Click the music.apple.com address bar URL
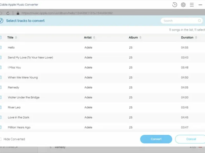The image size is (205, 153). 67,13
